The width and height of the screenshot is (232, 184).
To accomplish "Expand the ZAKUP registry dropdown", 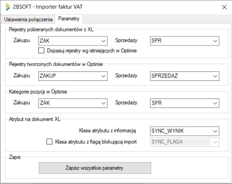I will pos(73,76).
